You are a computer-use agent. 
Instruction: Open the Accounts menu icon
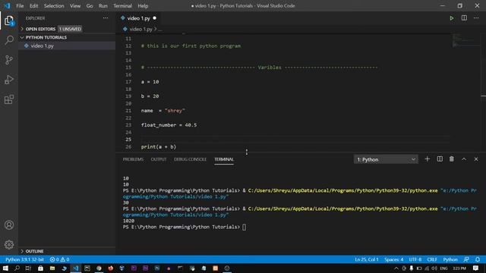tap(9, 225)
